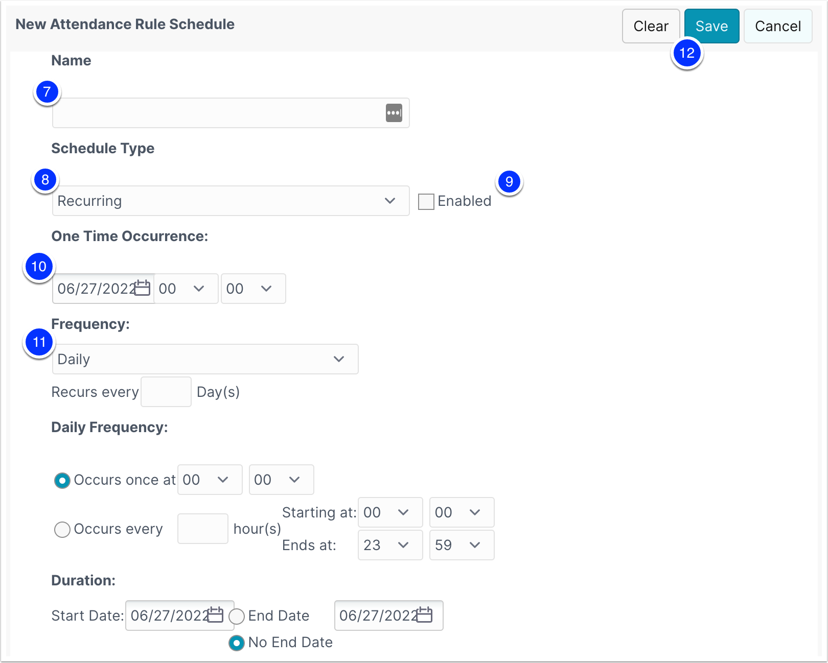Select the Occurs every radio button
The height and width of the screenshot is (663, 828).
click(x=62, y=529)
